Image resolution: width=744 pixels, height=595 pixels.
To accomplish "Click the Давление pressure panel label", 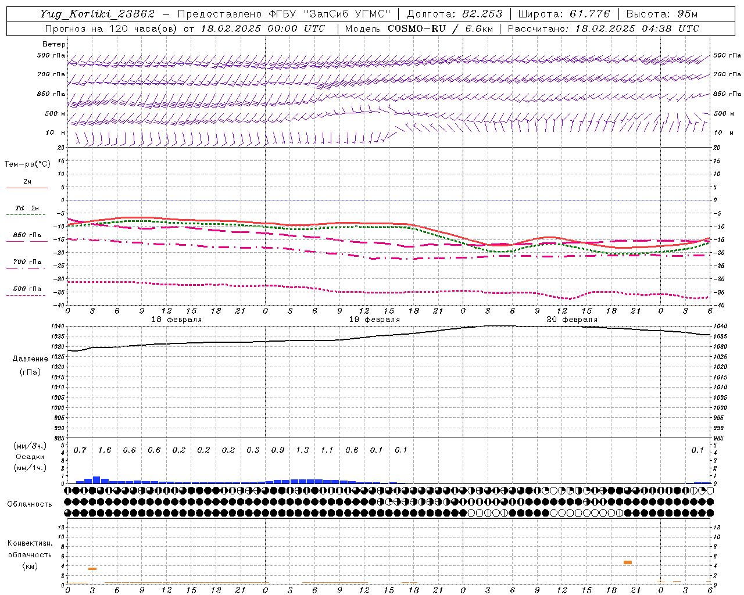I will pyautogui.click(x=30, y=359).
